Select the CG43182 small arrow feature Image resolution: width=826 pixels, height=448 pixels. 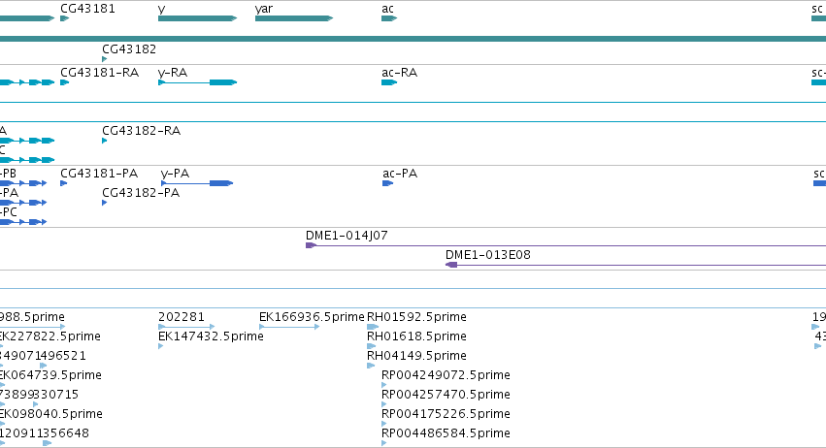(104, 59)
